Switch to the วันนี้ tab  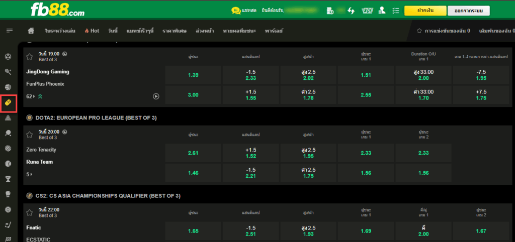point(113,31)
